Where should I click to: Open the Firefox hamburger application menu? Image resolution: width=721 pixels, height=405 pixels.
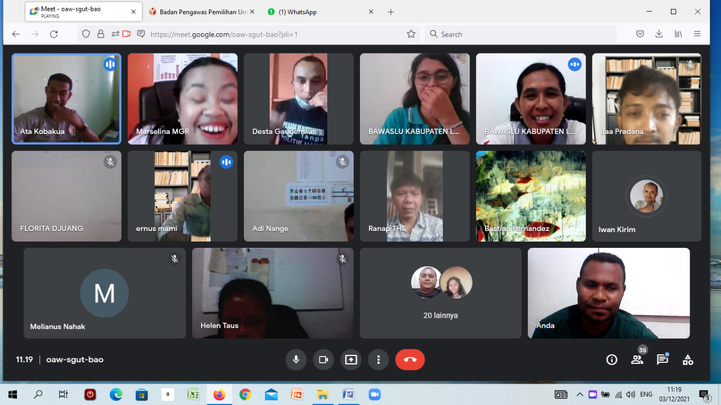pyautogui.click(x=697, y=34)
